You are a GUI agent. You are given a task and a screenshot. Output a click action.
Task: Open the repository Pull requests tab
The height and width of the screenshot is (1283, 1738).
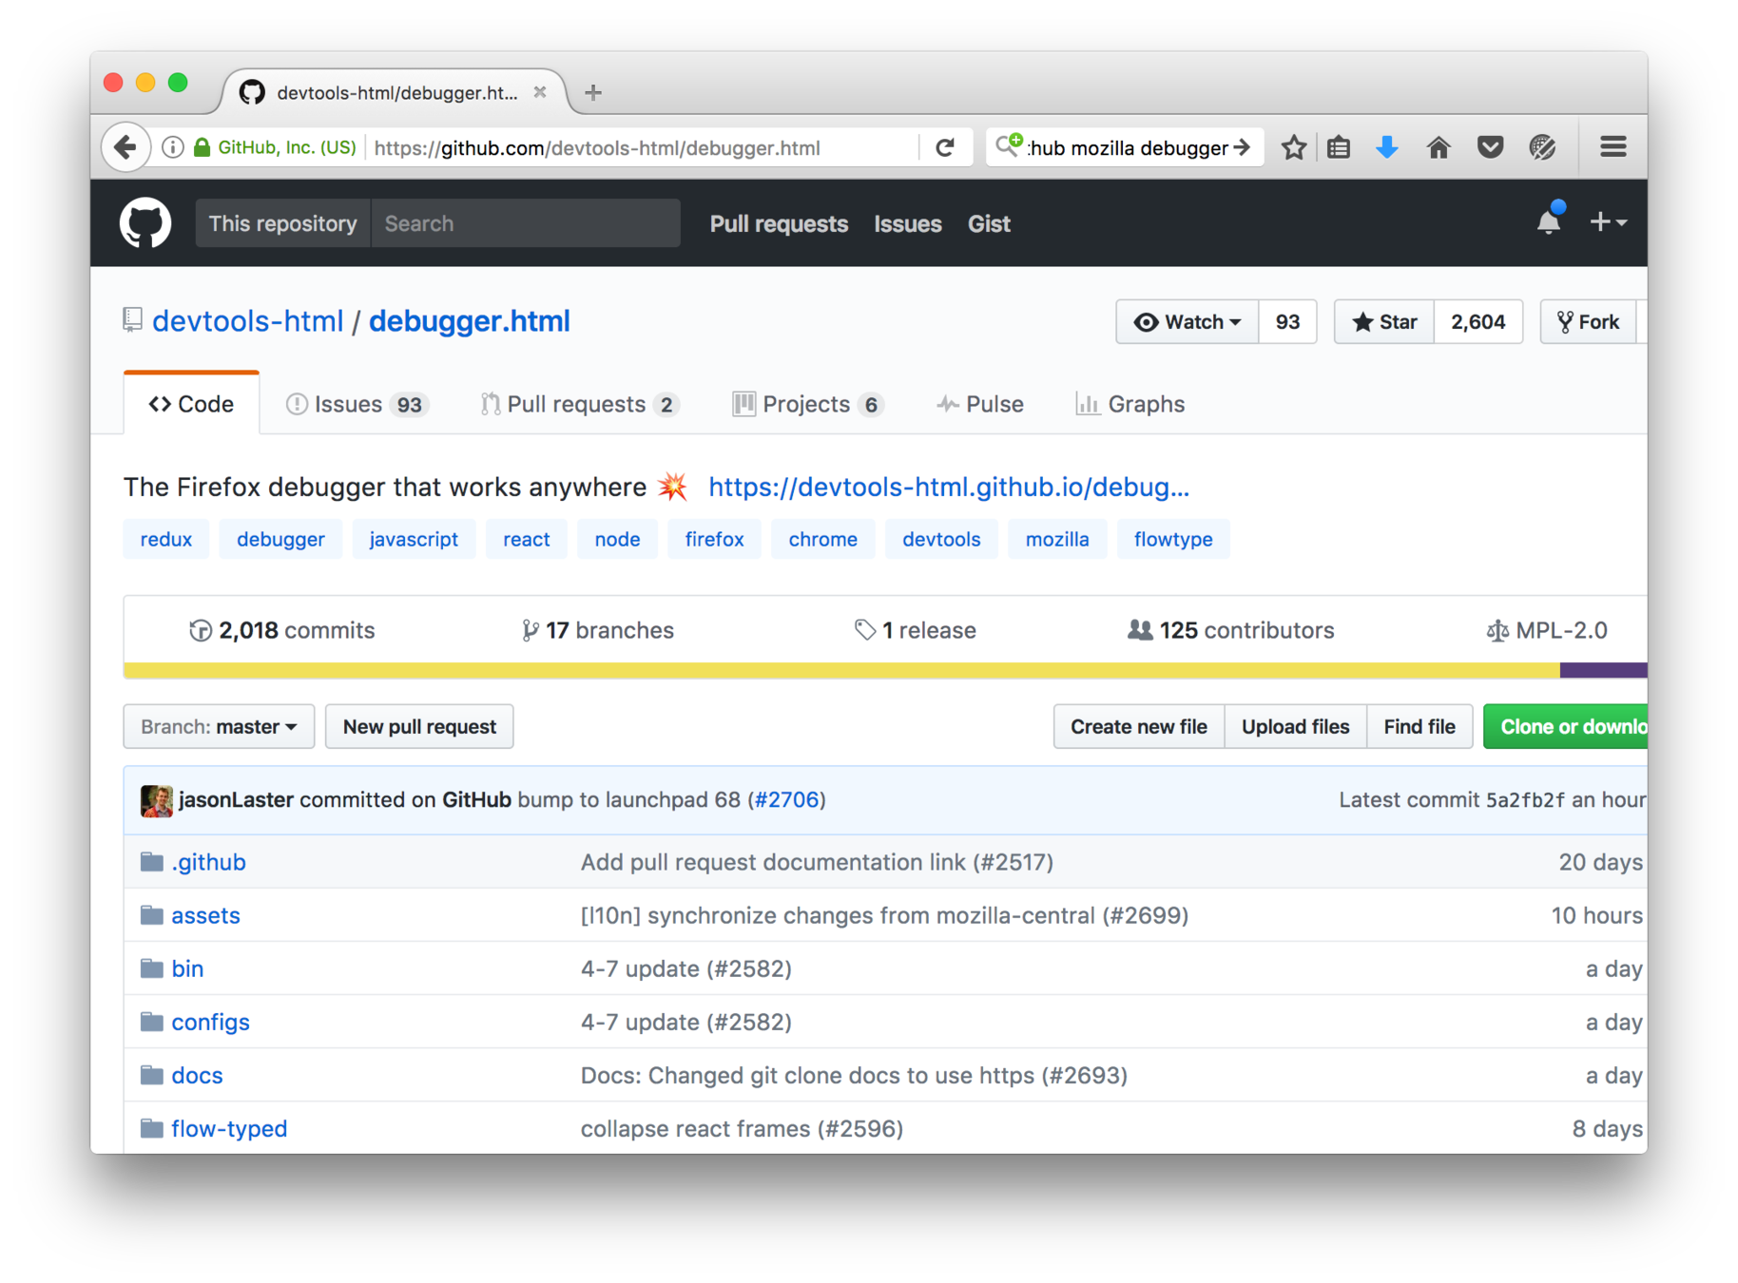pyautogui.click(x=580, y=404)
